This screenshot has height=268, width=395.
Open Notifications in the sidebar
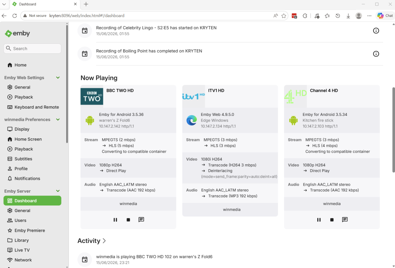(x=32, y=178)
